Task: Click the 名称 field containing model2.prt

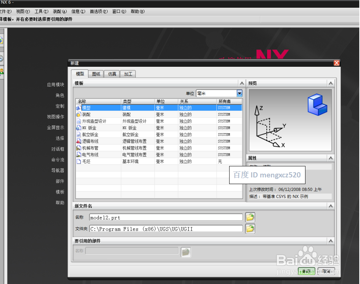Action: (x=166, y=217)
